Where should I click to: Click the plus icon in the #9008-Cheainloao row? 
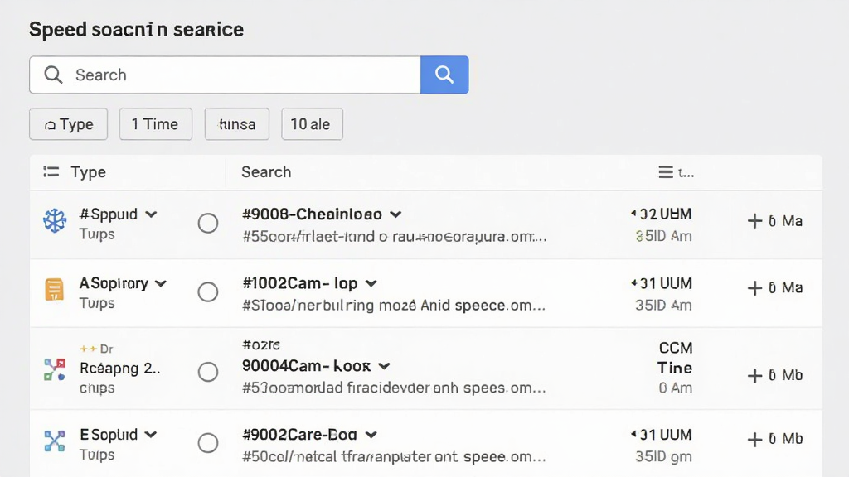[754, 220]
